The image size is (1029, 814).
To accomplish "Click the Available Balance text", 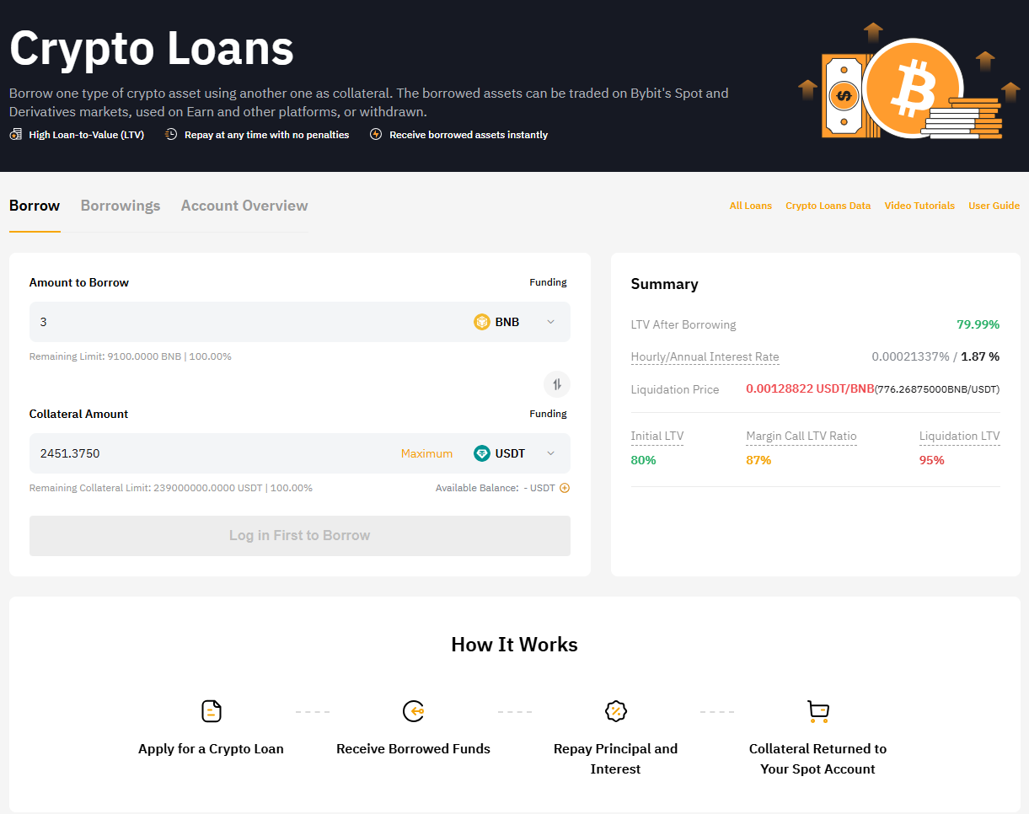I will [x=496, y=488].
